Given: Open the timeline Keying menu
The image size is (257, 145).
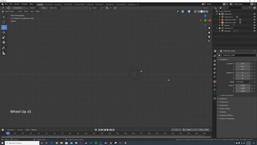Looking at the screenshot, I should click(20, 130).
